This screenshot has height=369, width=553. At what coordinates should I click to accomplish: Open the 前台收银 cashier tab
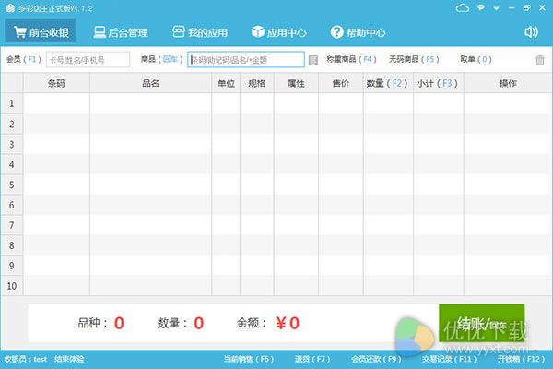click(x=41, y=32)
